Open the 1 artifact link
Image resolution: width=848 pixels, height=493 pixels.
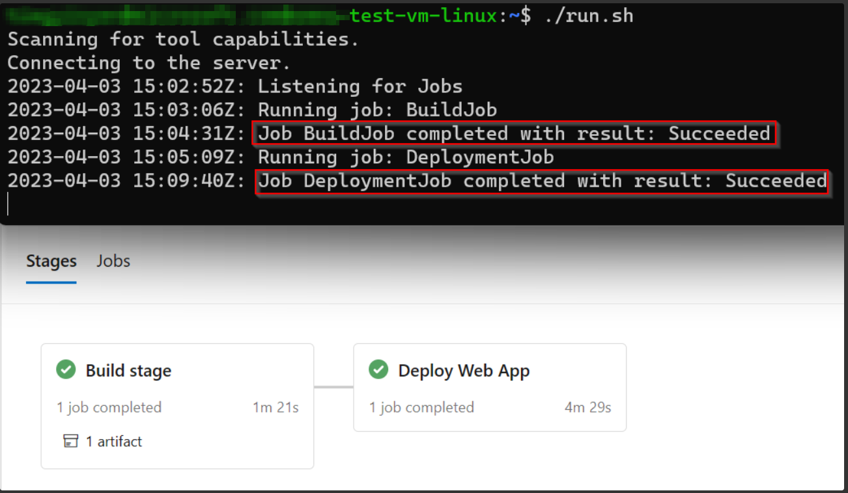click(x=113, y=442)
